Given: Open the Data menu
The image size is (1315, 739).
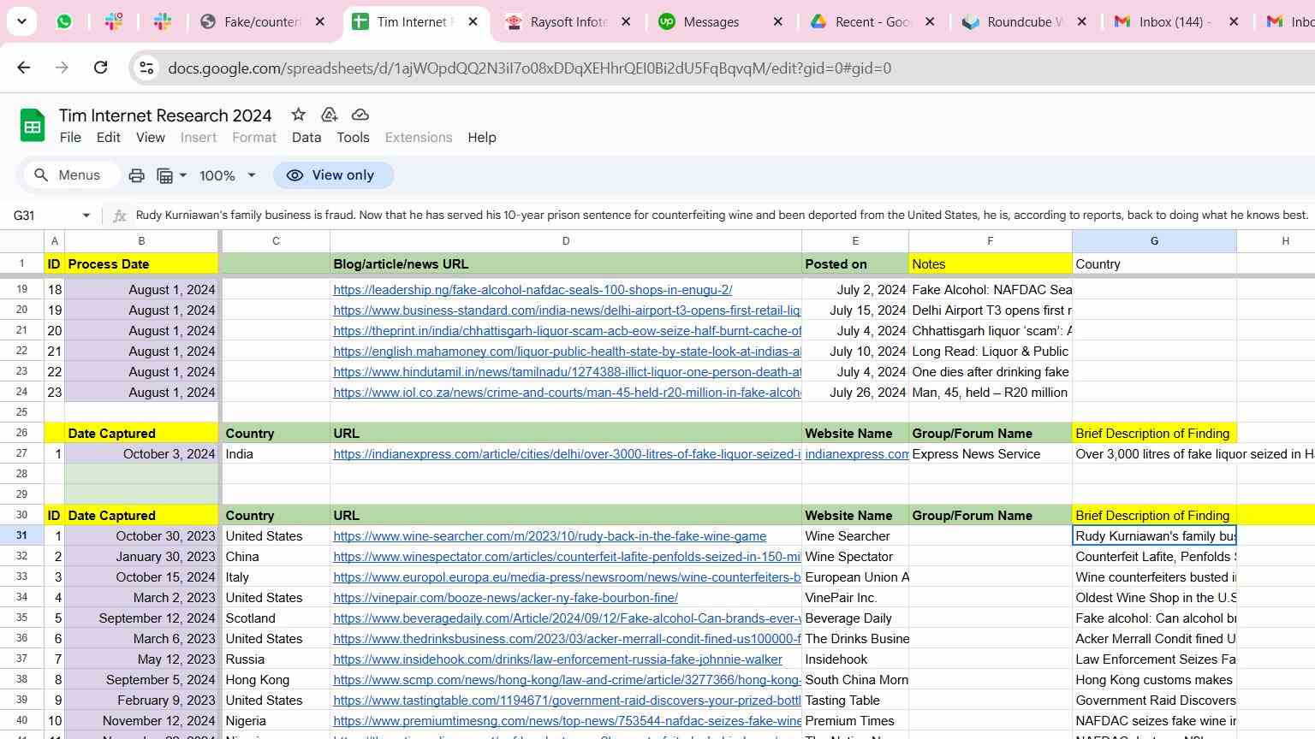Looking at the screenshot, I should pos(306,138).
